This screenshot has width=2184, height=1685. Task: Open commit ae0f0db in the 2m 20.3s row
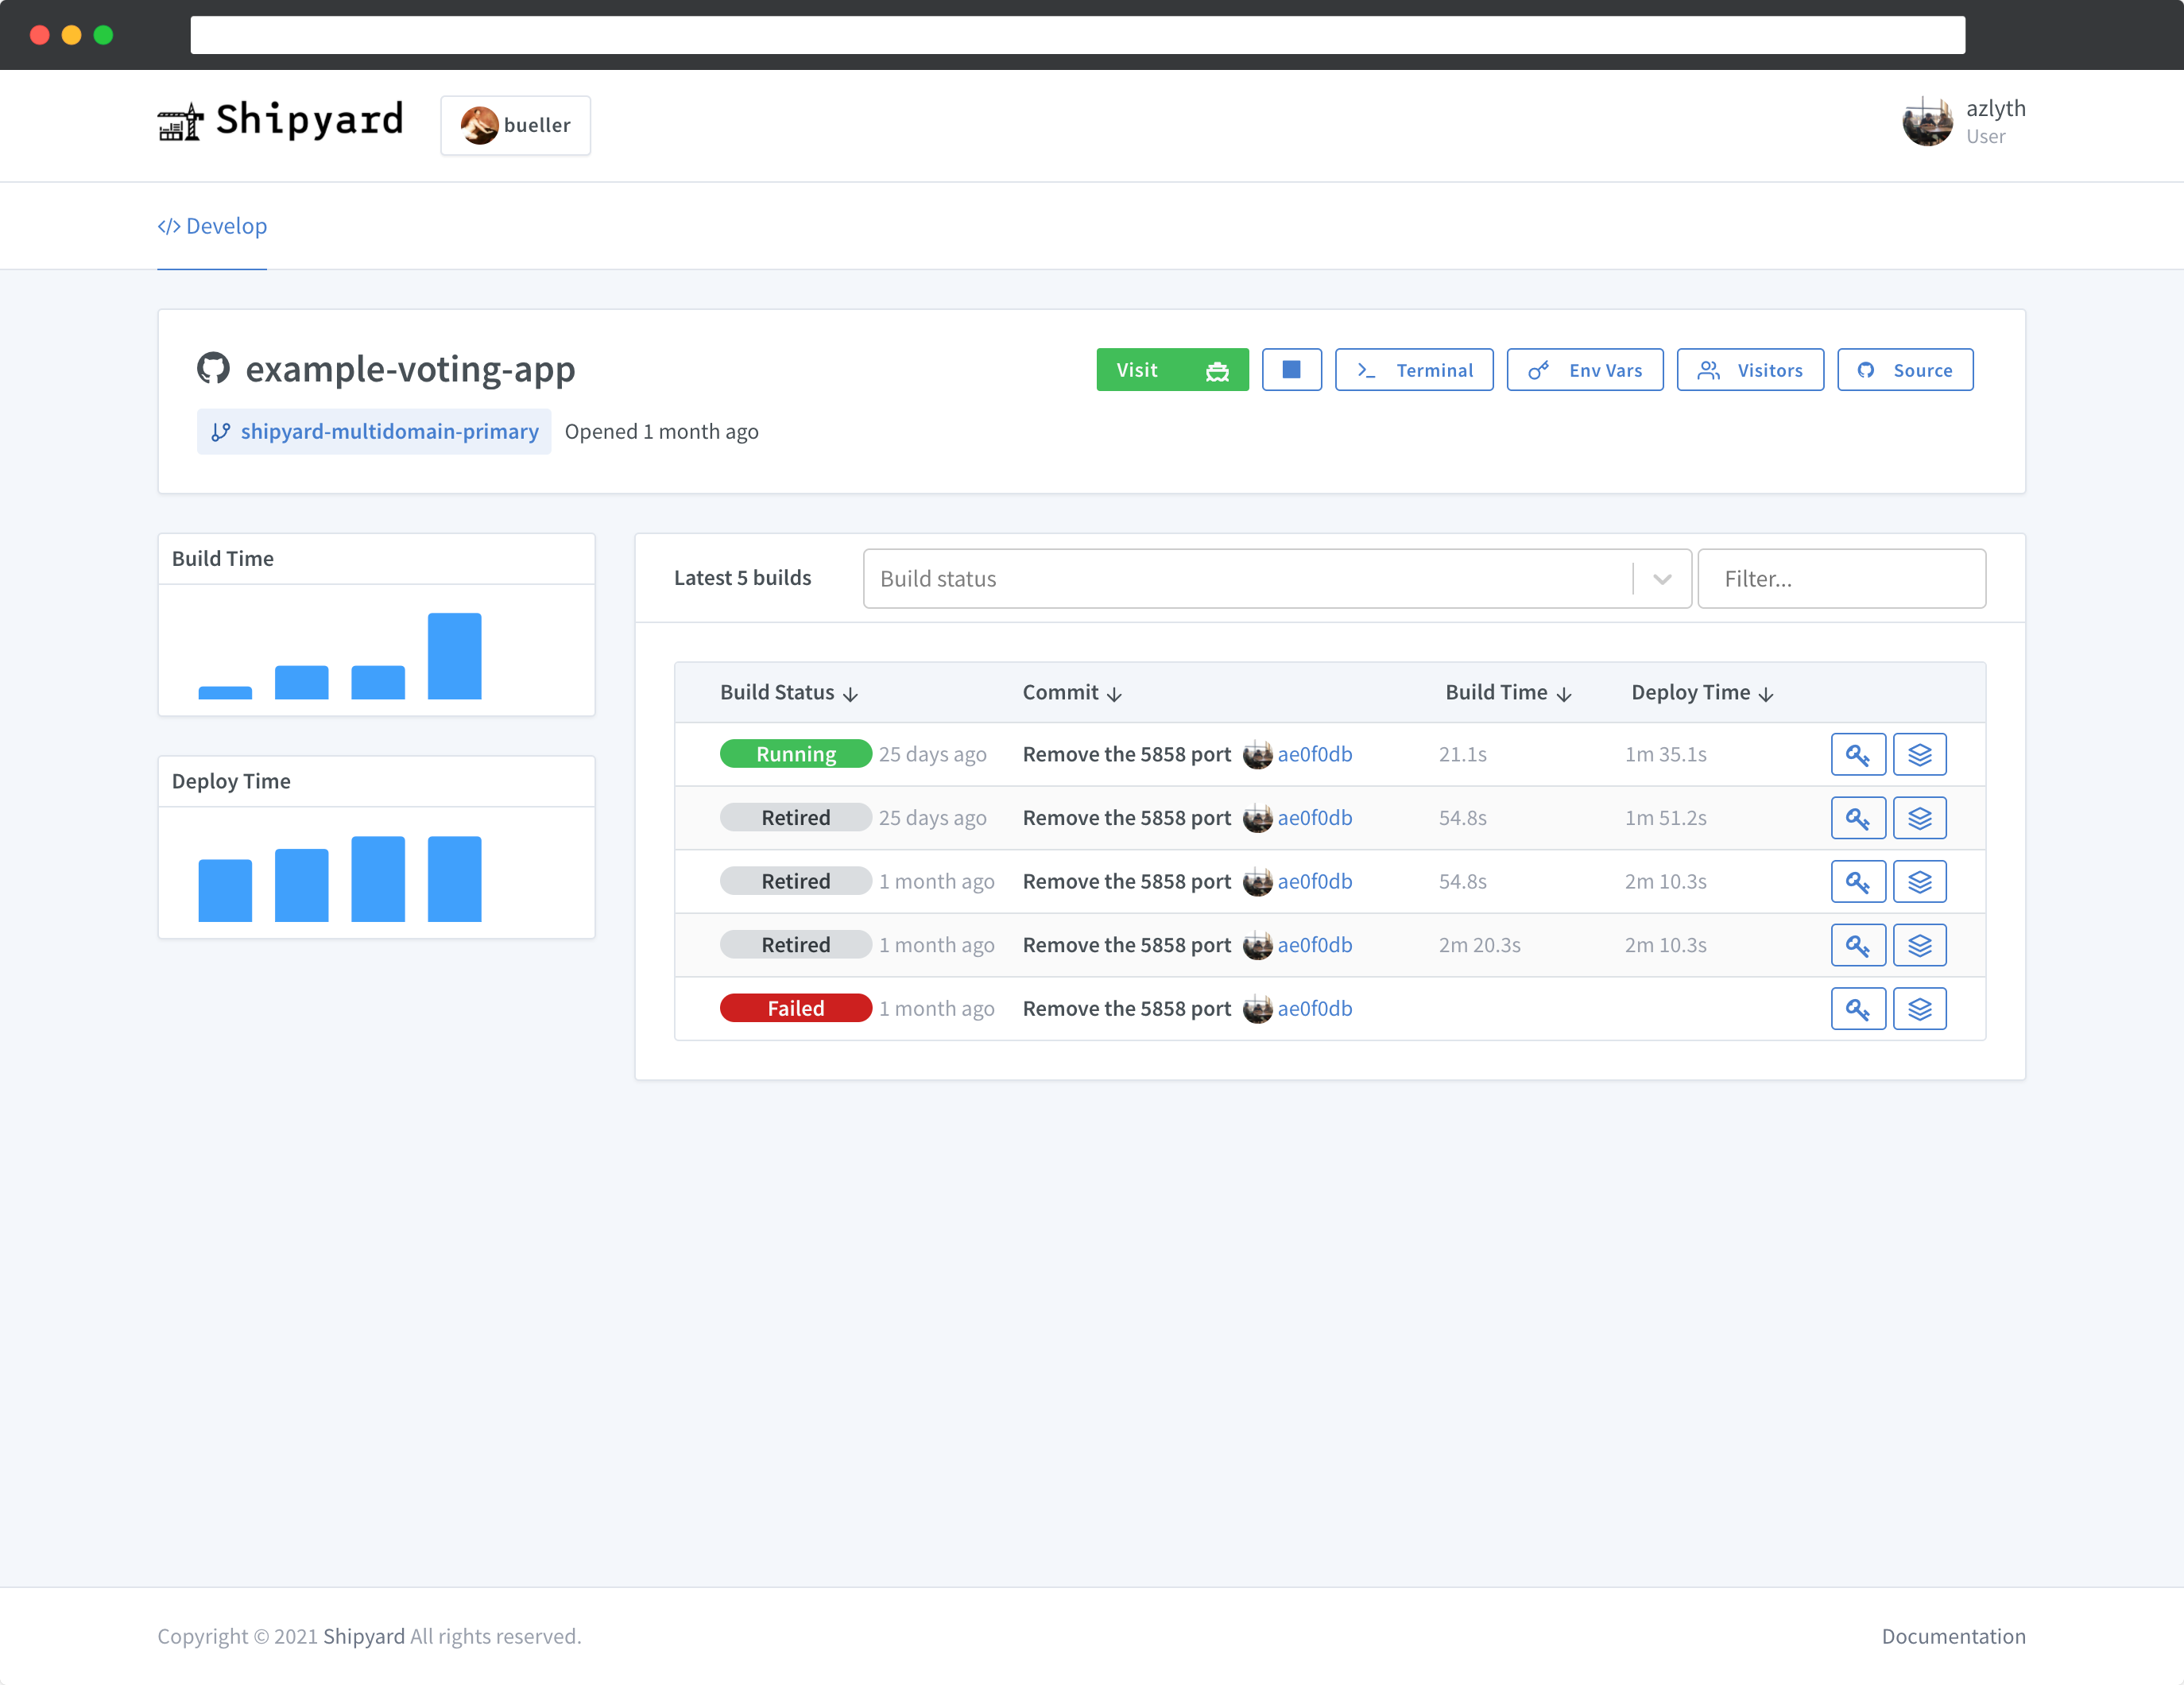(x=1314, y=945)
